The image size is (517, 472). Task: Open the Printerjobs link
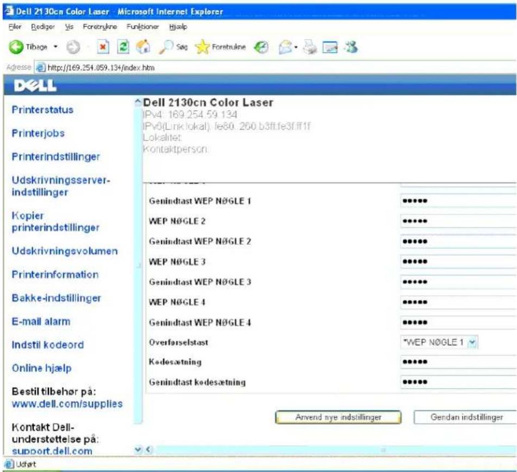pos(38,133)
